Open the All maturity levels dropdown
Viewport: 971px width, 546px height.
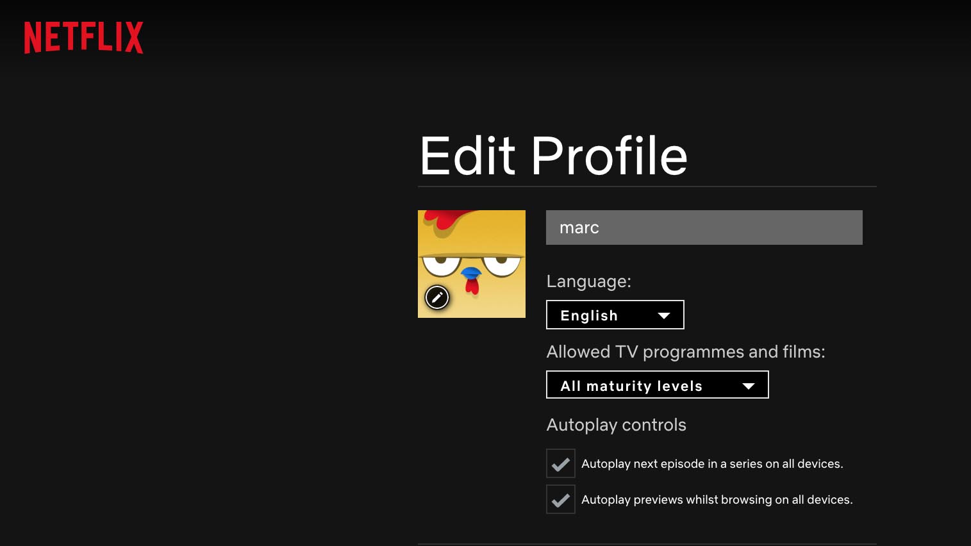[x=658, y=385]
